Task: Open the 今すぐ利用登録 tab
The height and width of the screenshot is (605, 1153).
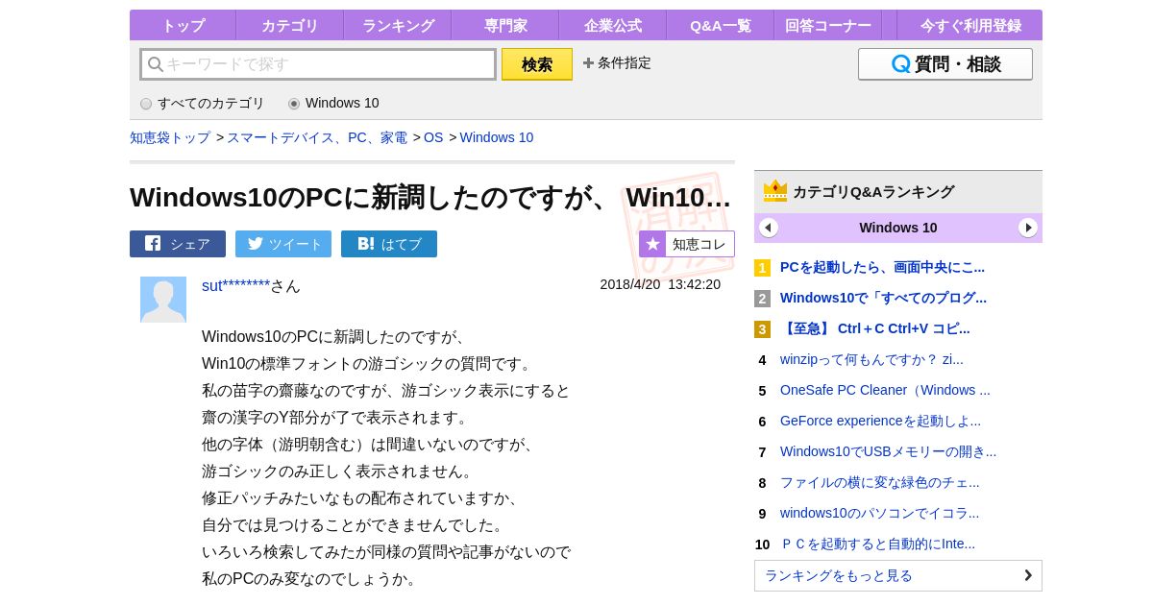Action: tap(970, 26)
